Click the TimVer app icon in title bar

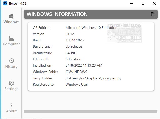5,3
